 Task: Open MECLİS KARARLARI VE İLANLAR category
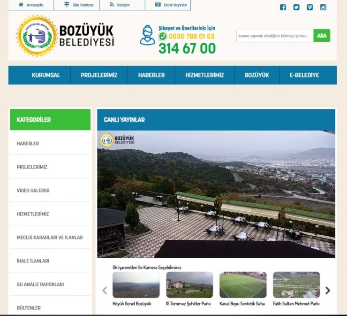pos(50,238)
